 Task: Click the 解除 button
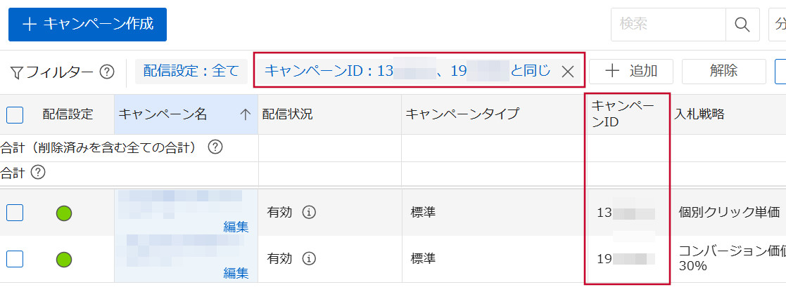click(723, 71)
